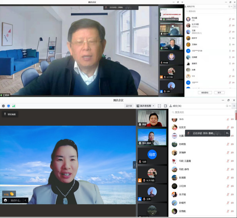Check the green network signal icon
237x218 pixels.
click(x=13, y=106)
